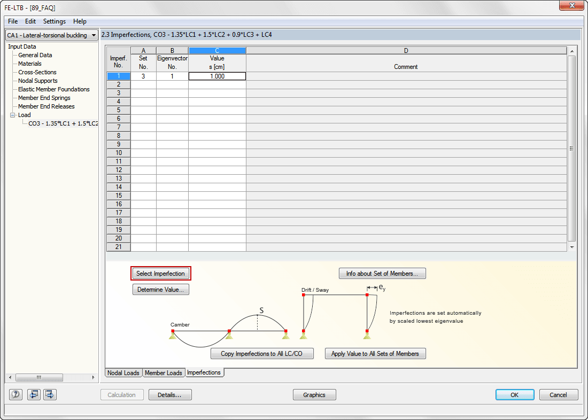Click the Select Imperfection button
The height and width of the screenshot is (420, 588).
(160, 274)
